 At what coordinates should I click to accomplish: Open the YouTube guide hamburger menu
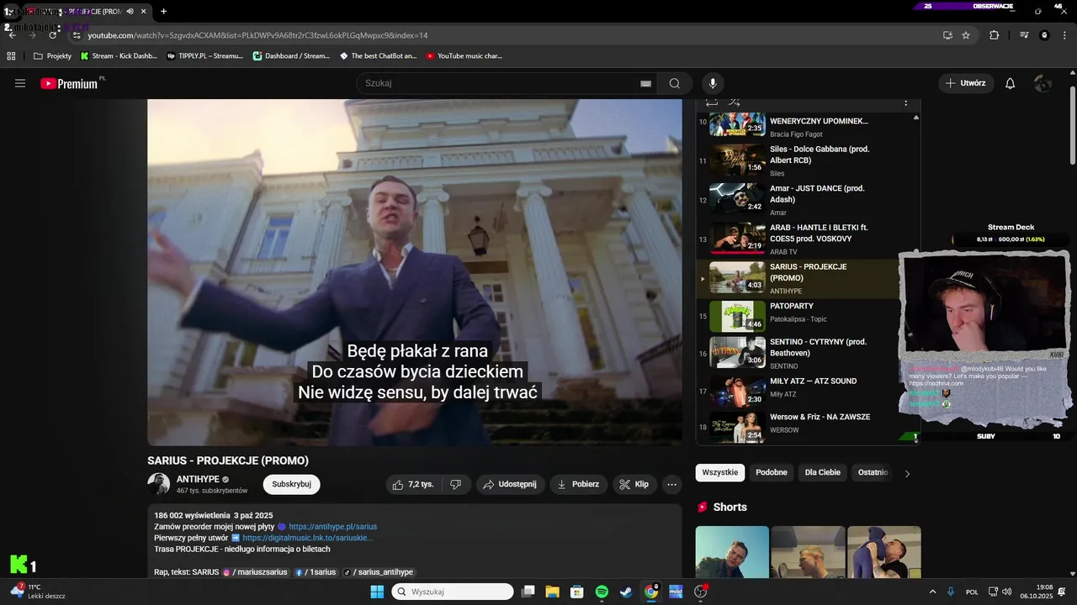click(20, 83)
